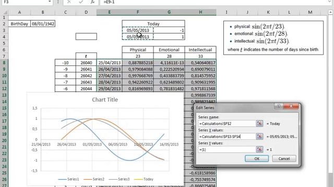This screenshot has height=187, width=334.
Task: Click the cell with value 0,887885218
Action: pyautogui.click(x=138, y=63)
